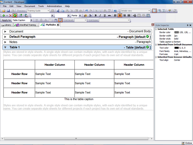
Task: Click the Open folder toolbar icon
Action: [4, 11]
